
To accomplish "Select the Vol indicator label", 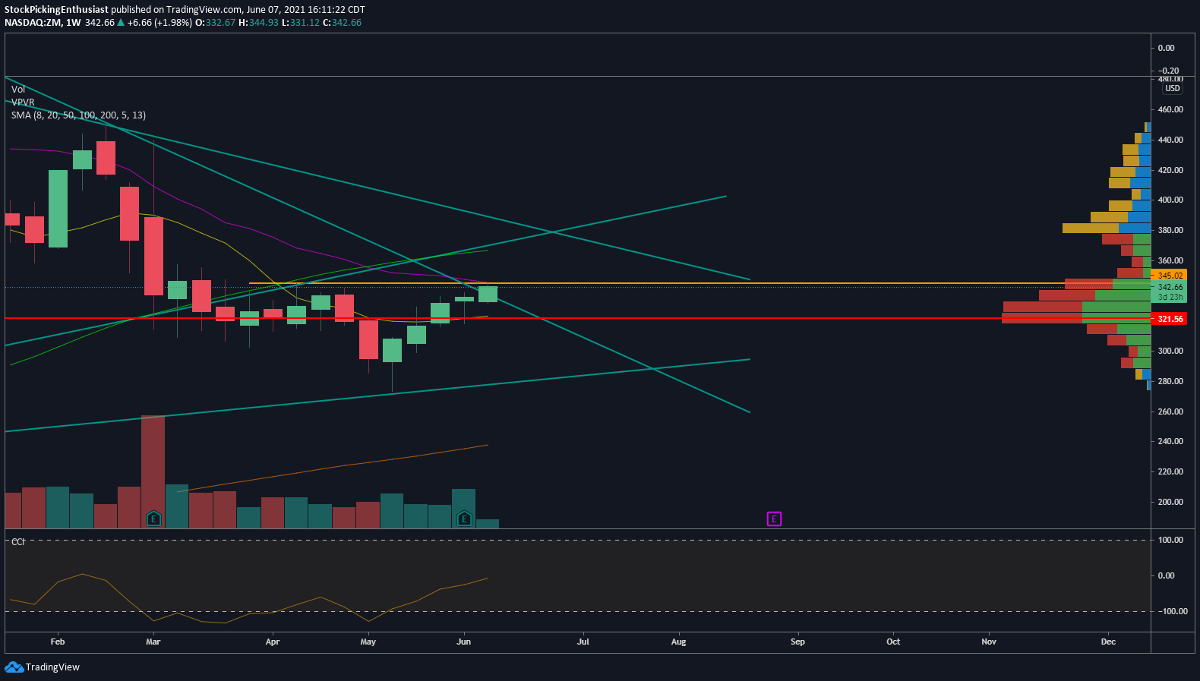I will (18, 90).
